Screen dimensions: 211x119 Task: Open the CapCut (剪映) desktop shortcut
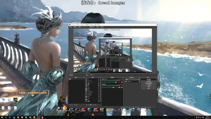coord(59,109)
